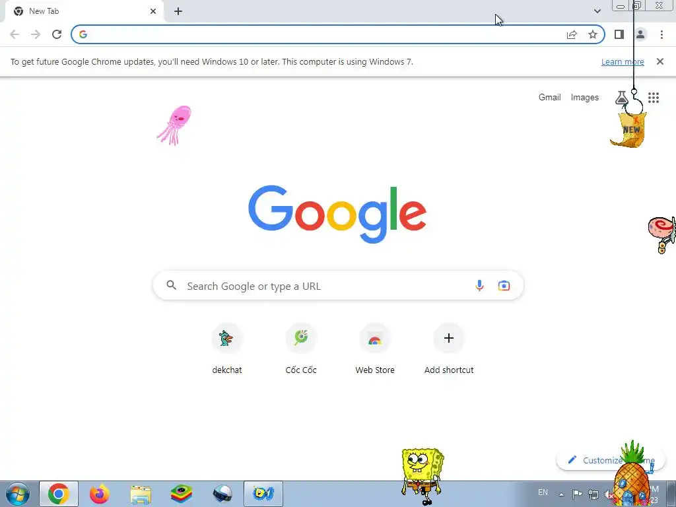The image size is (676, 507).
Task: Bookmark this tab with the star icon
Action: pyautogui.click(x=593, y=34)
